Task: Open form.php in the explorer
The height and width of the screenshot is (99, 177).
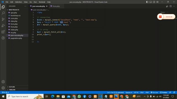Action: 17,24
